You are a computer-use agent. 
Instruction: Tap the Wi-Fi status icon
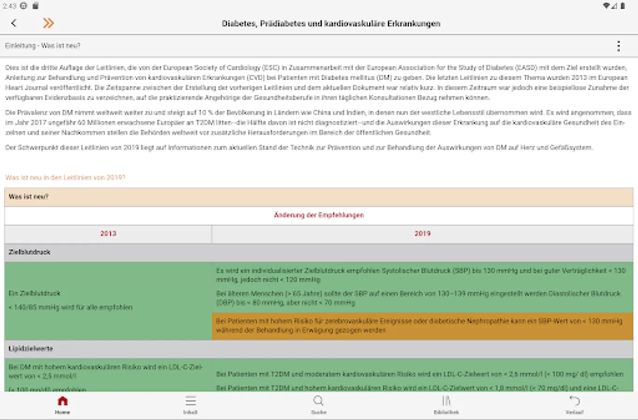coord(606,6)
